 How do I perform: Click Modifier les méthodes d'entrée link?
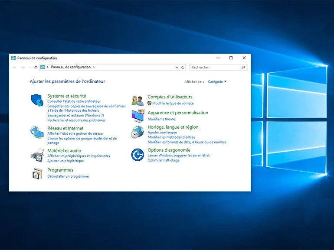171,137
